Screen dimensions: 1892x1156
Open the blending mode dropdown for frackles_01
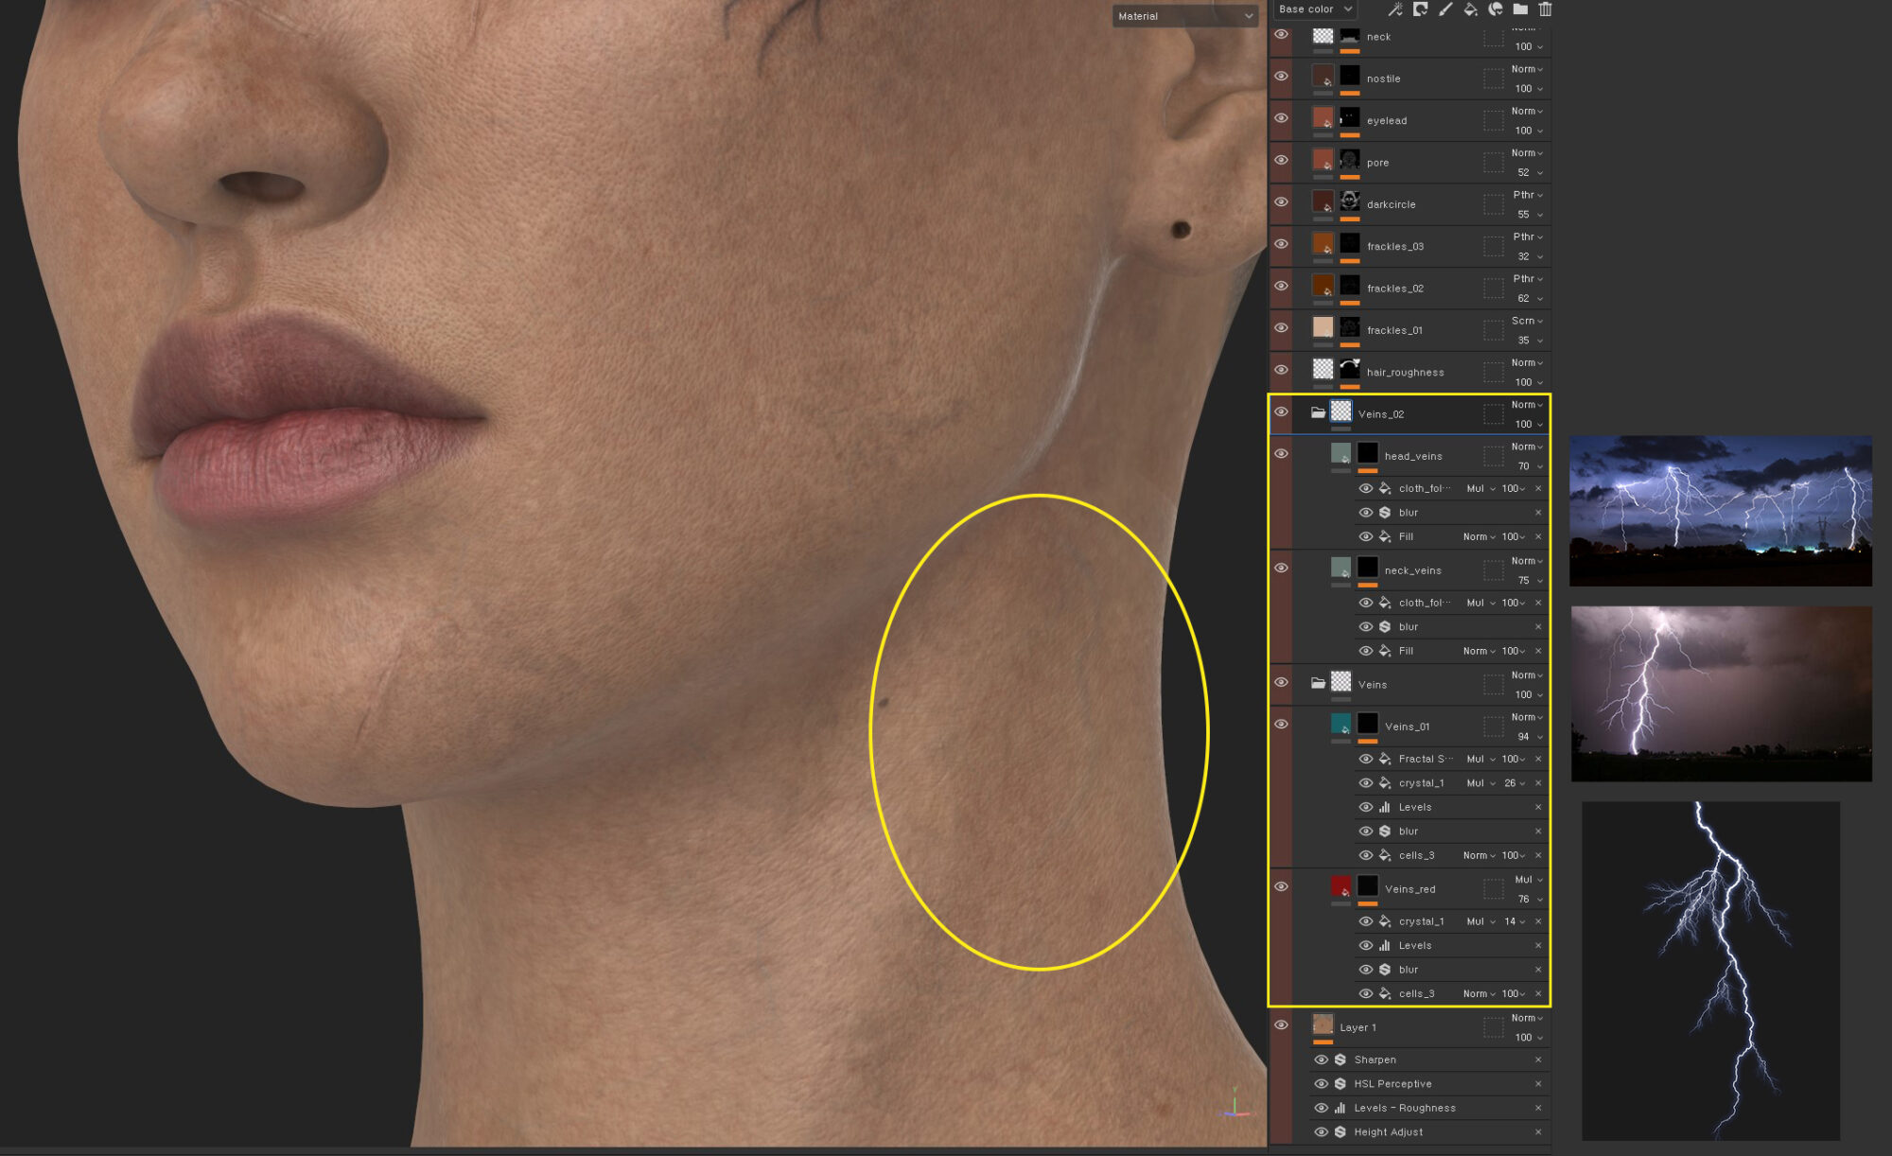(x=1527, y=321)
